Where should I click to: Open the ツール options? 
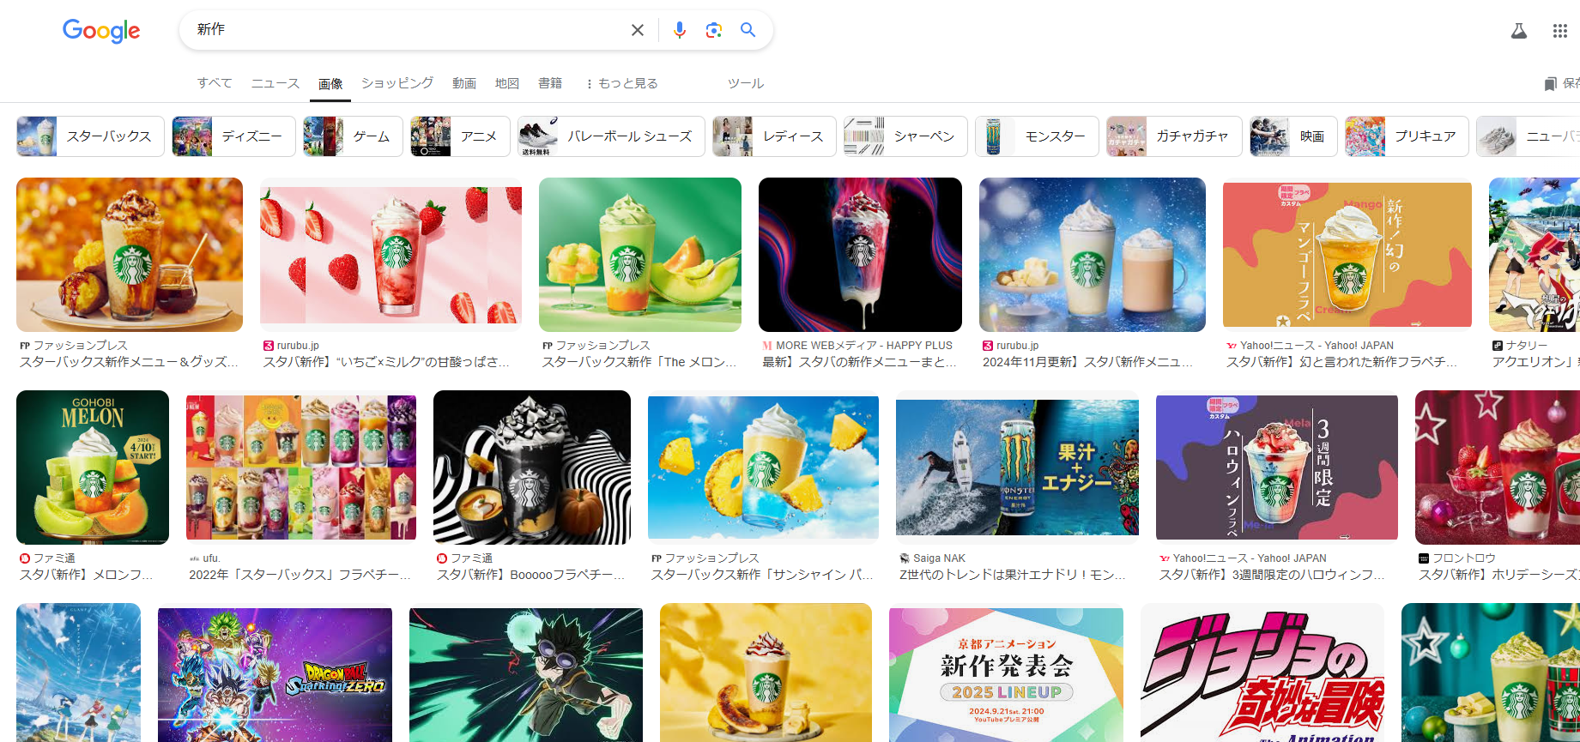pyautogui.click(x=746, y=83)
